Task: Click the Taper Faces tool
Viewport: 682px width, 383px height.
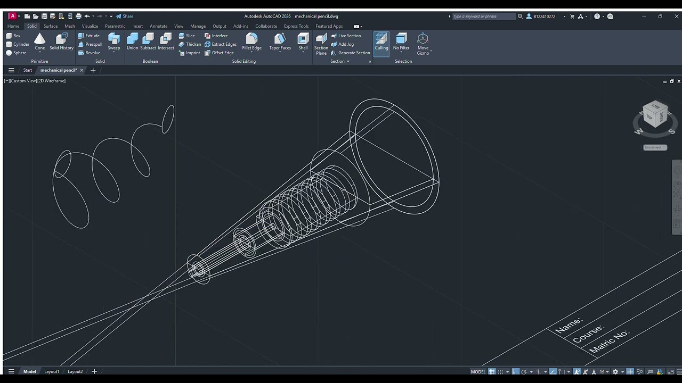Action: [280, 41]
